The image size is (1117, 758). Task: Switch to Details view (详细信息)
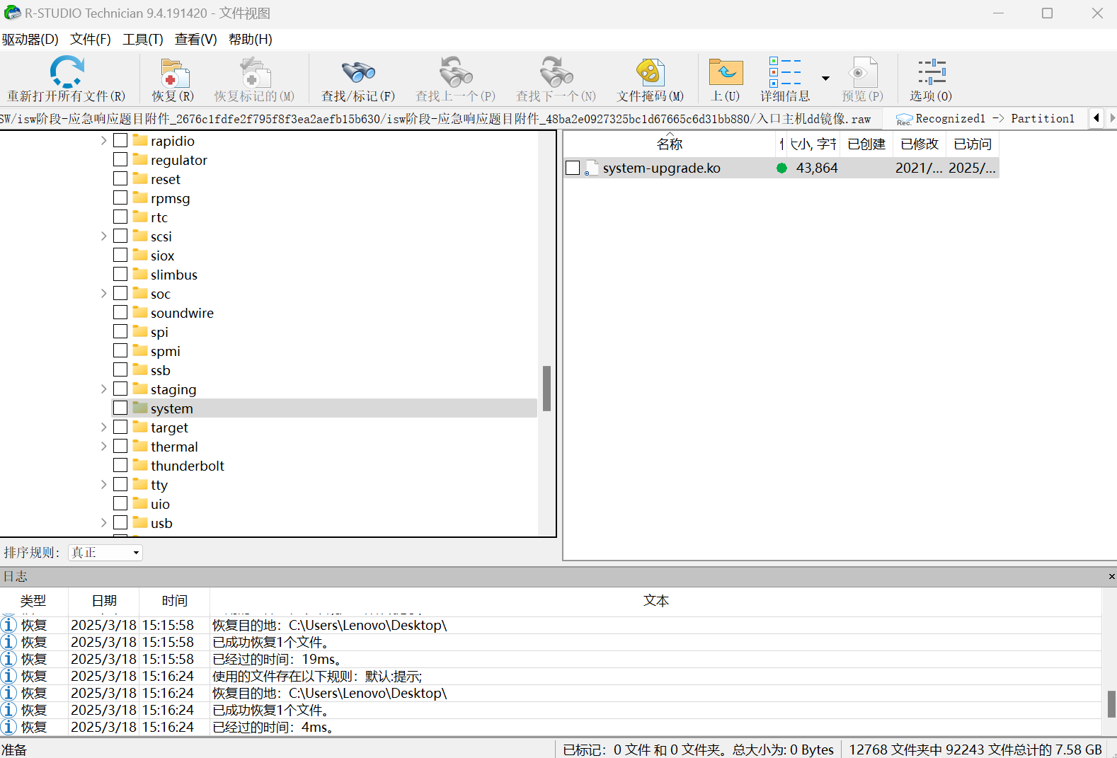pyautogui.click(x=785, y=72)
